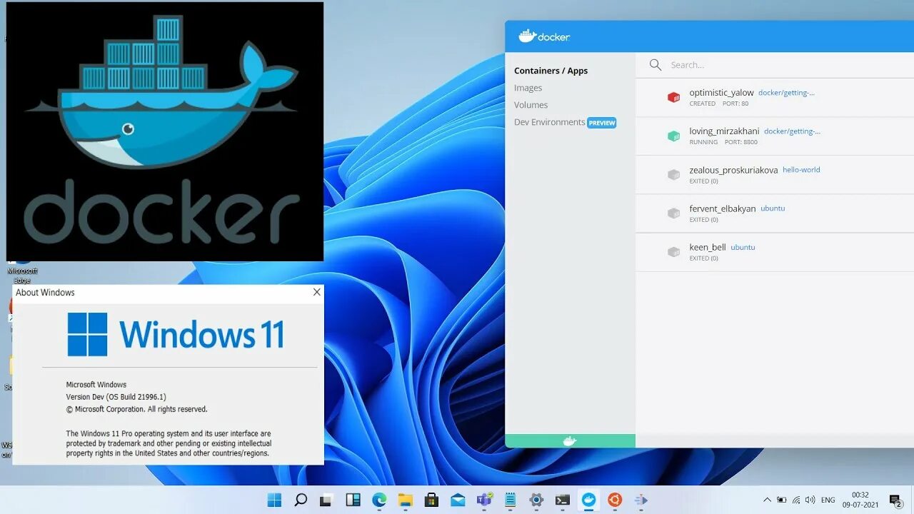Select the loving_mirzakhani container name

click(x=724, y=131)
